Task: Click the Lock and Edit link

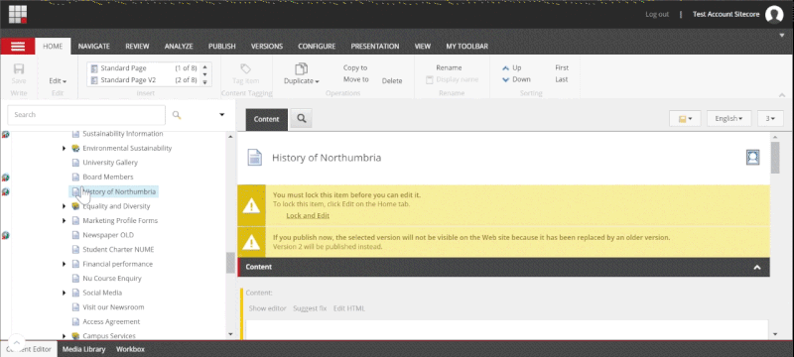Action: (x=308, y=215)
